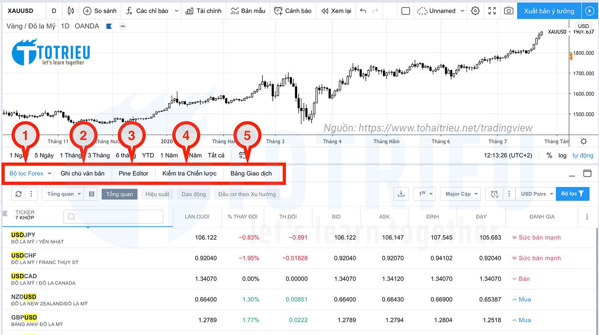Create an alert with Cảnh báo

[x=292, y=11]
